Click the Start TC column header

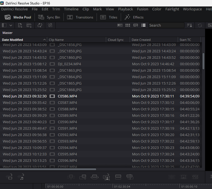(x=185, y=40)
